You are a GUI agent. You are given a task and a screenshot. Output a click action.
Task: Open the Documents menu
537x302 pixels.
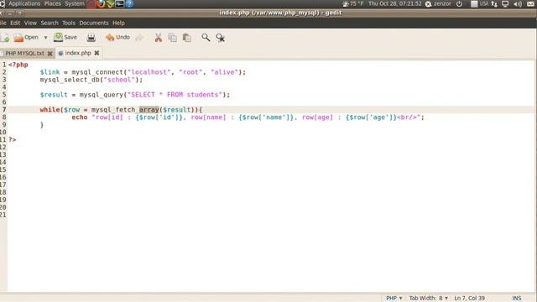click(x=94, y=23)
